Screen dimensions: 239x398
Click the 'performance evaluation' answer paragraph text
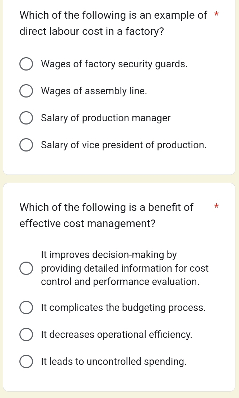[x=125, y=268]
